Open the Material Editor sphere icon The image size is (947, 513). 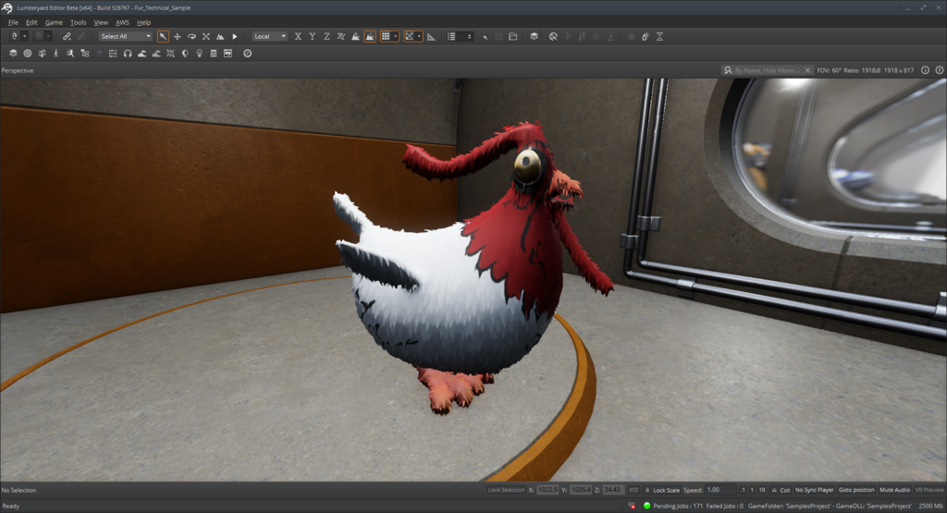(28, 53)
